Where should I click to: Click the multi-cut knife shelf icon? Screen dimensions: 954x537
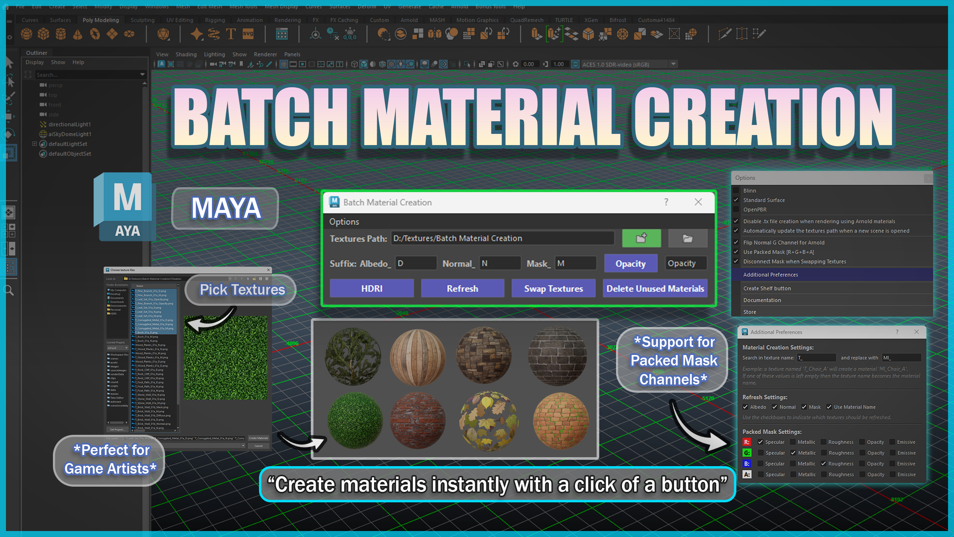click(x=724, y=34)
